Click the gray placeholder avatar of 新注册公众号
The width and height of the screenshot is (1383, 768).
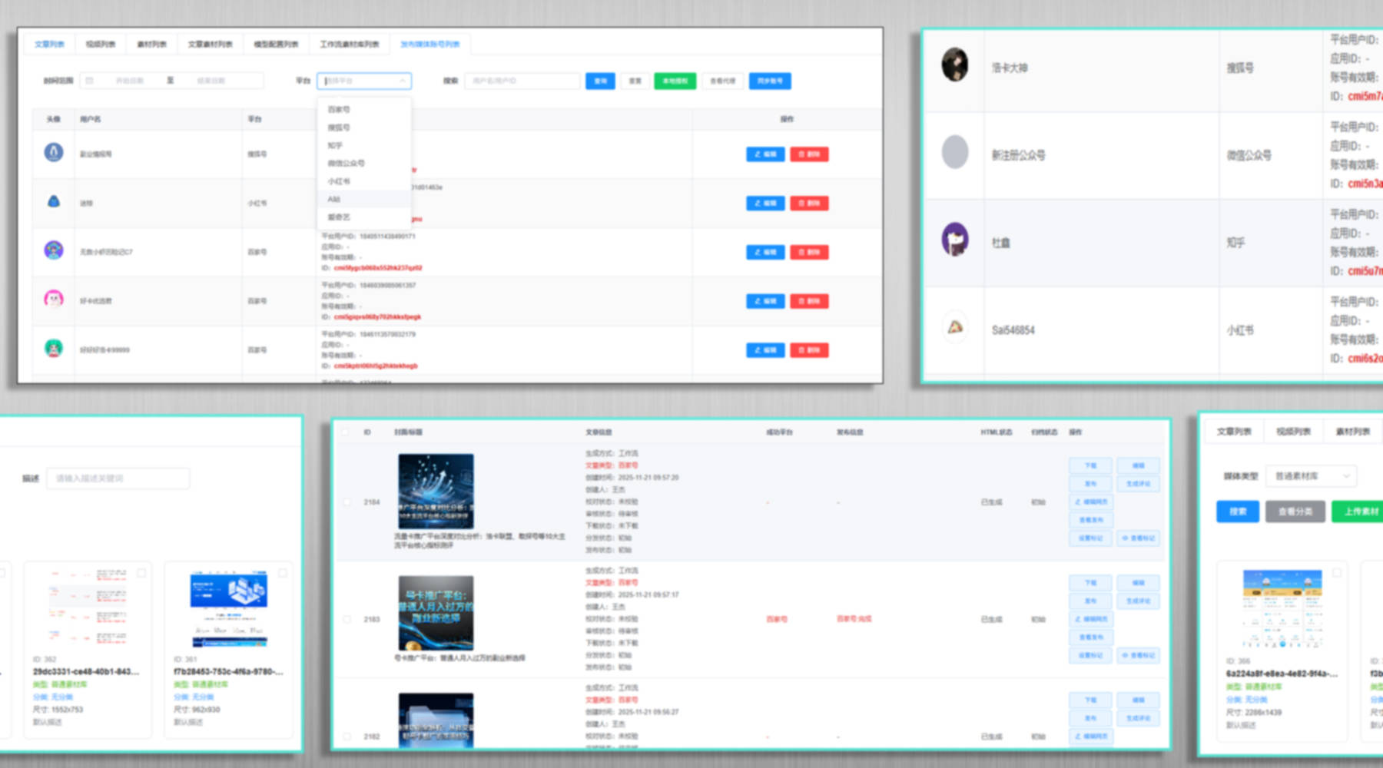955,152
